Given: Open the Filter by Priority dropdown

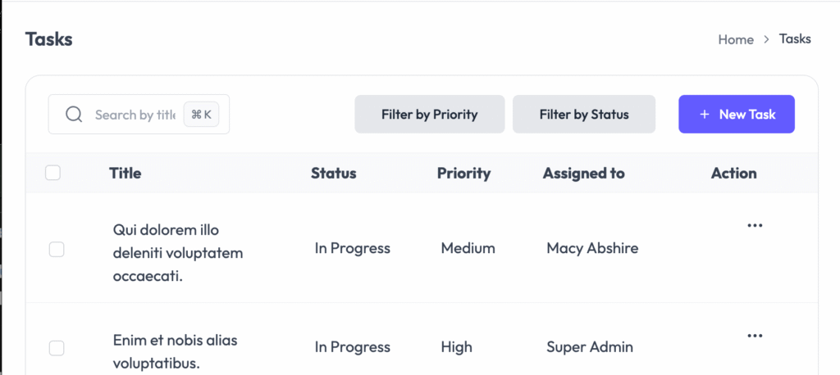Looking at the screenshot, I should click(430, 114).
